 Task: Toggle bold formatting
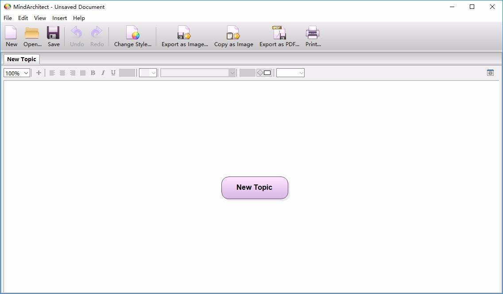93,73
